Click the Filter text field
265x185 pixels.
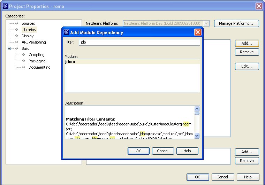click(139, 42)
